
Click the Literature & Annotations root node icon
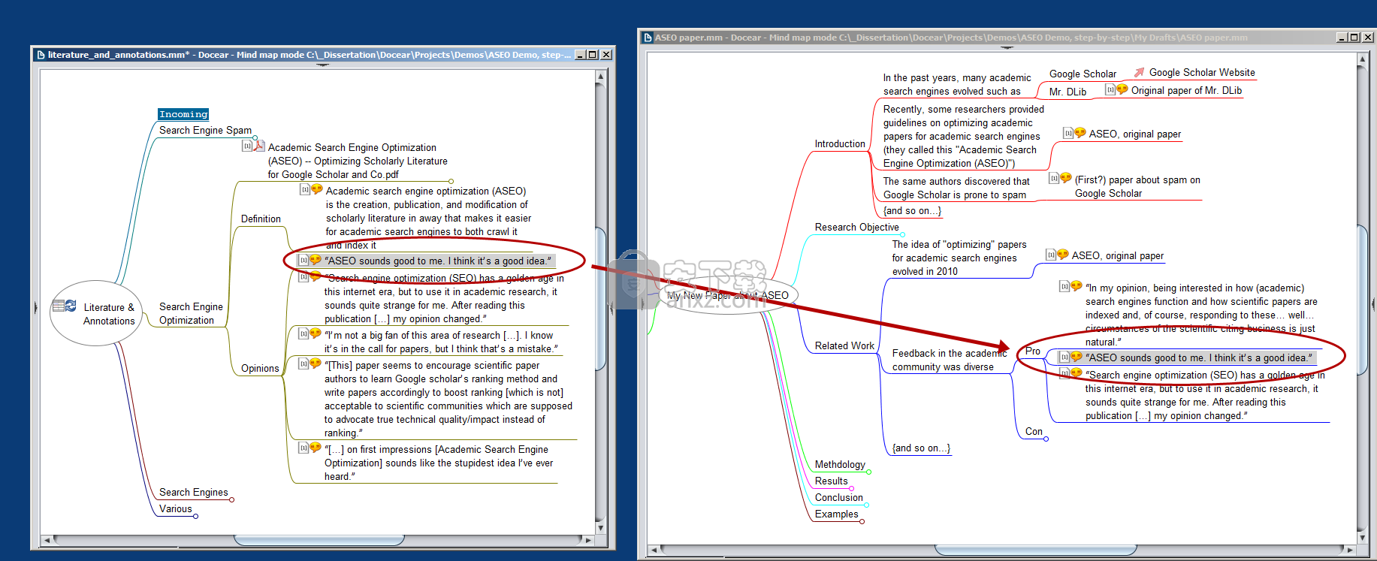tap(65, 306)
